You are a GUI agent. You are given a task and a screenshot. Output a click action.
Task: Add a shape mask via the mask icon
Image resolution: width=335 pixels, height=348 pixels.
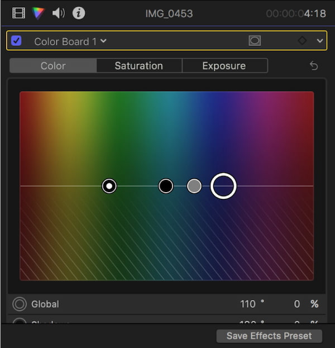[255, 41]
